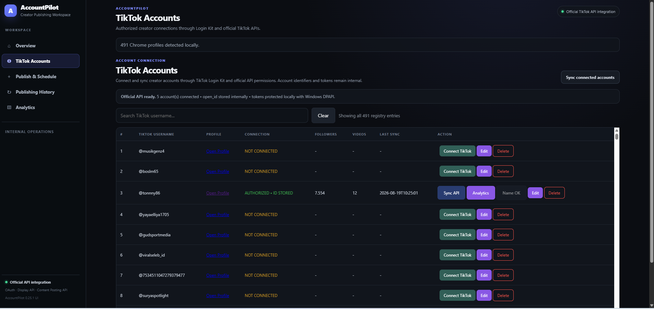Image resolution: width=654 pixels, height=309 pixels.
Task: Edit the @viralseleb_id entry
Action: (x=484, y=255)
